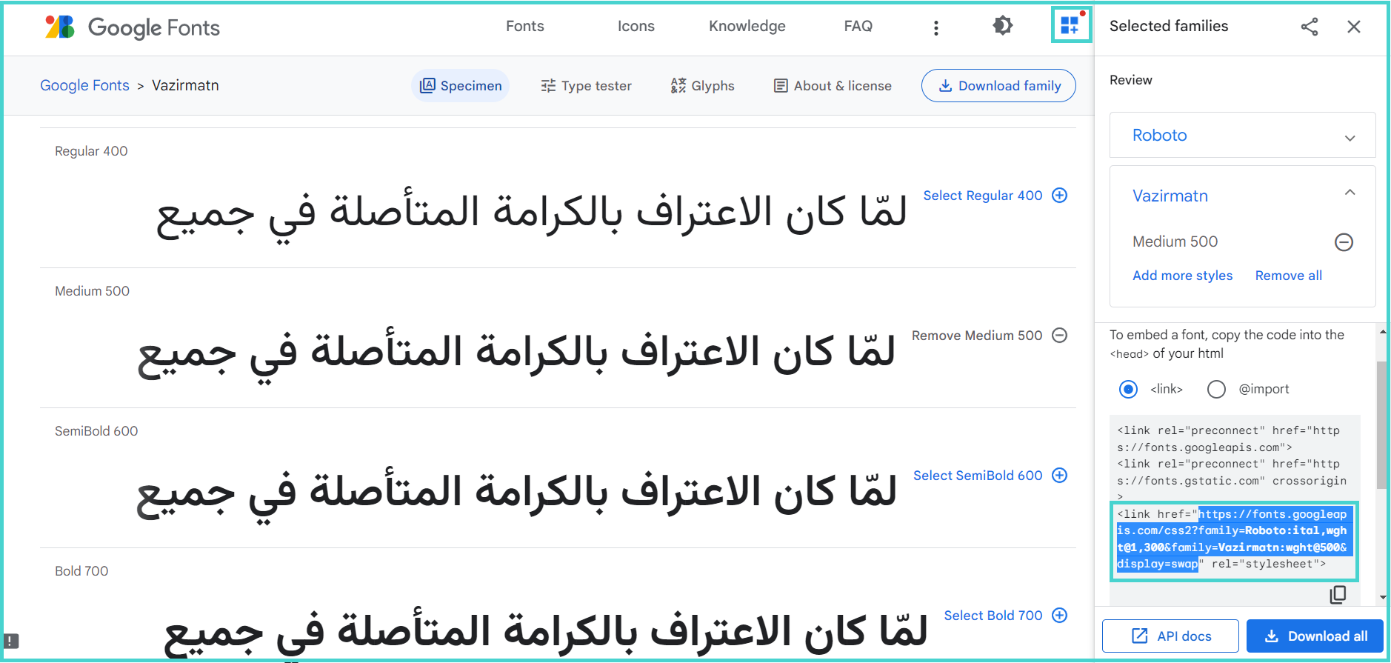Click the highlighted stylesheet link code

point(1233,540)
